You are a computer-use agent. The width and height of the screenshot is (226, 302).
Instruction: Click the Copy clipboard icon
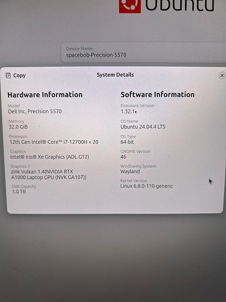pos(8,76)
